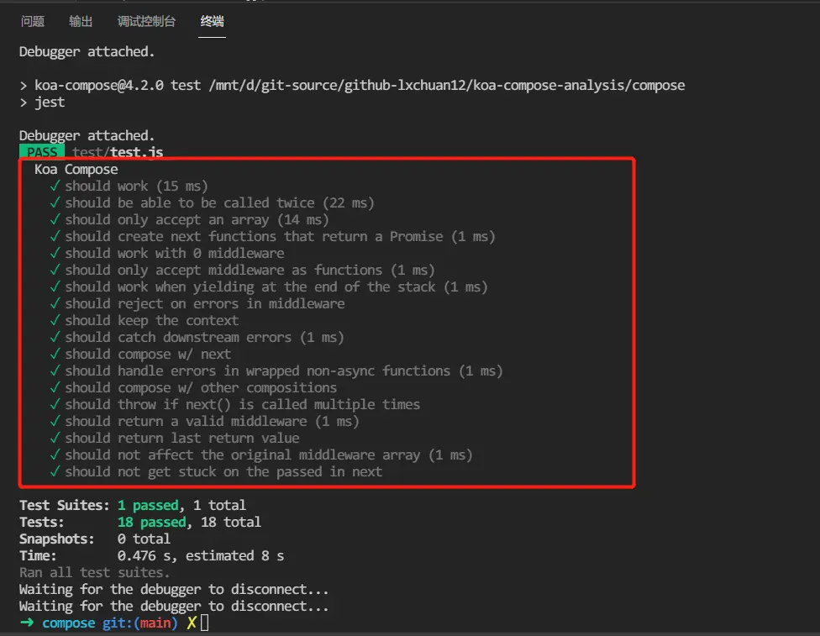Screen dimensions: 820x636
Task: Click 'should not affect the original middleware array'
Action: click(261, 455)
